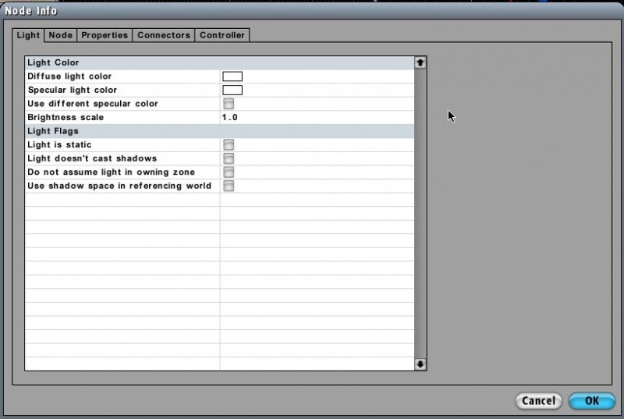Viewport: 624px width, 419px height.
Task: Open the Properties tab
Action: [x=105, y=35]
